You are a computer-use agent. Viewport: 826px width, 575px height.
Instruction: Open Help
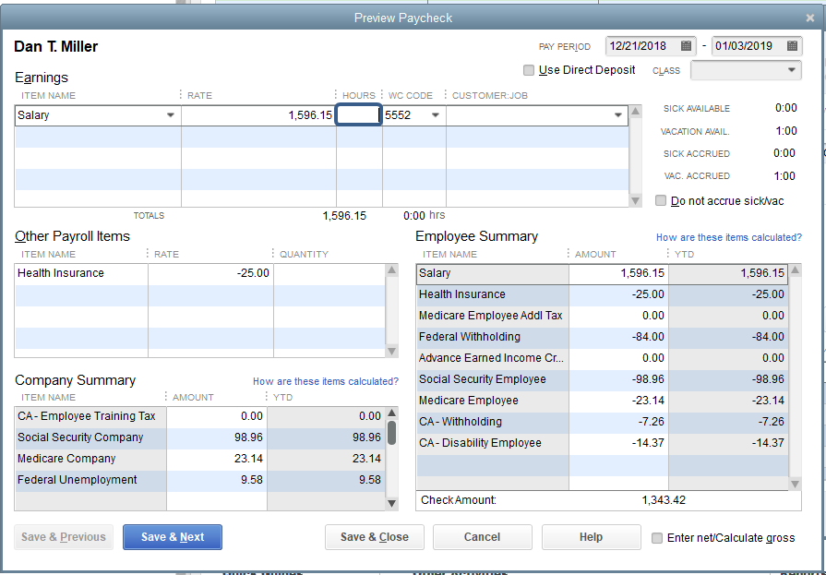pos(591,536)
